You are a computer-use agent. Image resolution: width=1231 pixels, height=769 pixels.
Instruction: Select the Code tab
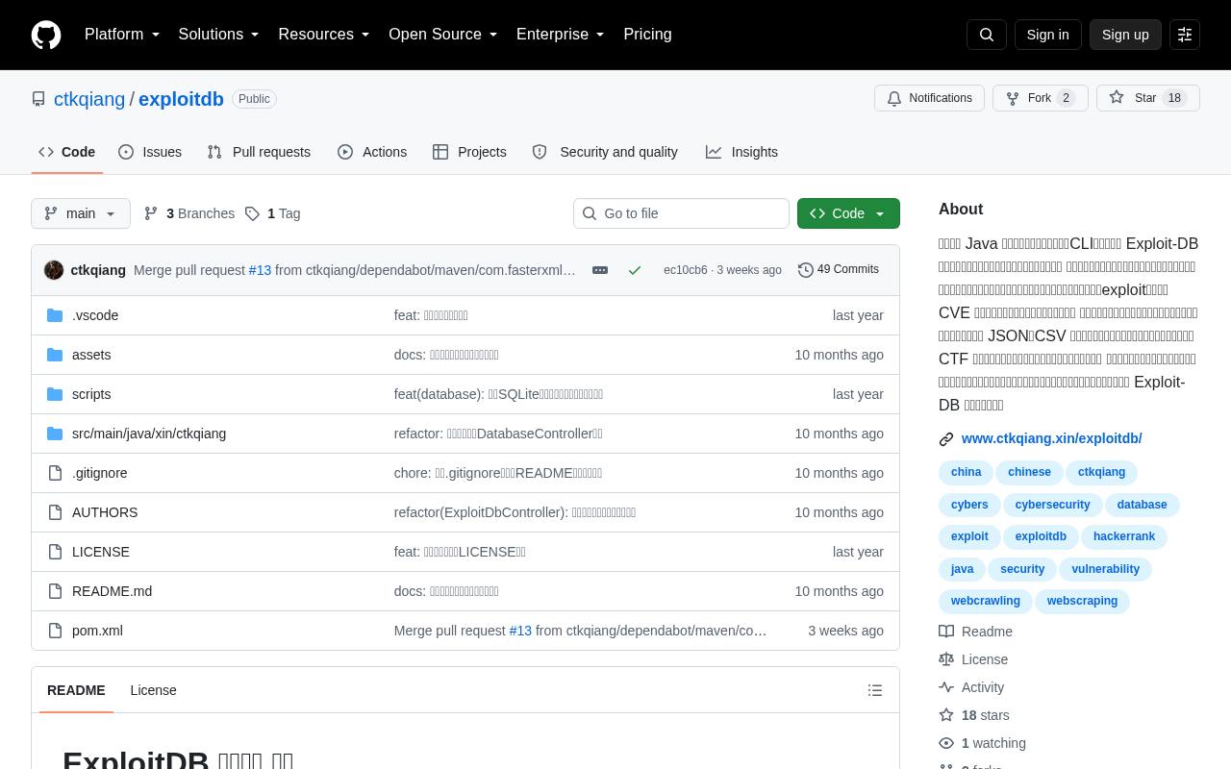(x=67, y=152)
